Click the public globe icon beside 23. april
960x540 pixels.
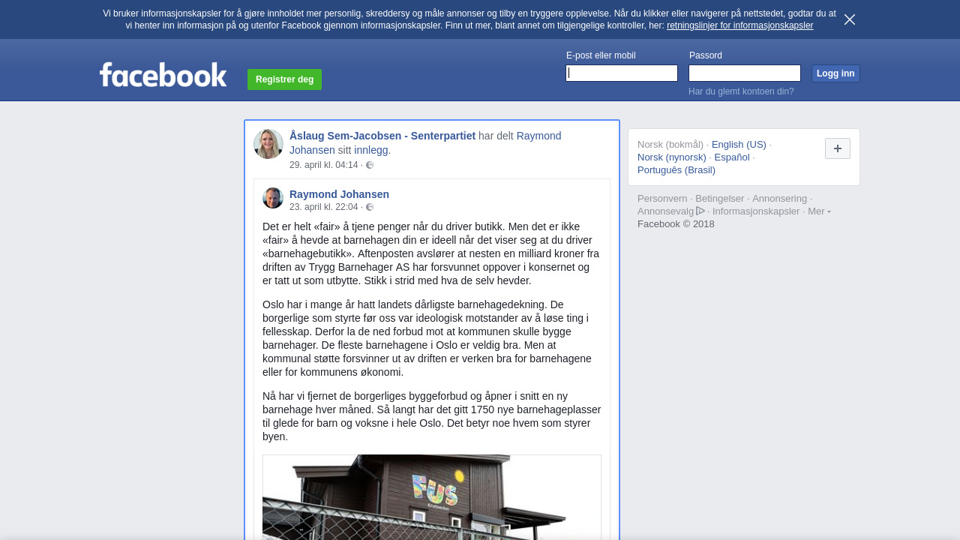pos(370,207)
